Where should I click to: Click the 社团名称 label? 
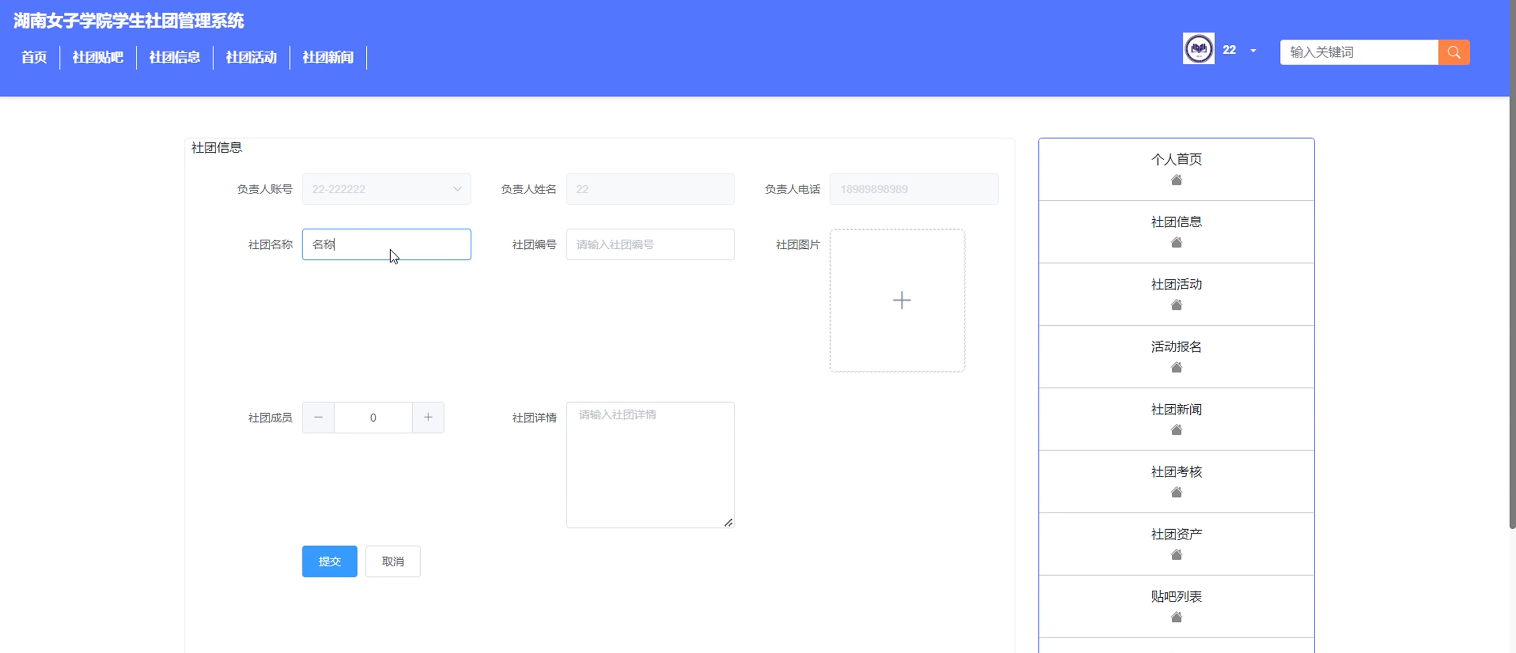[270, 245]
